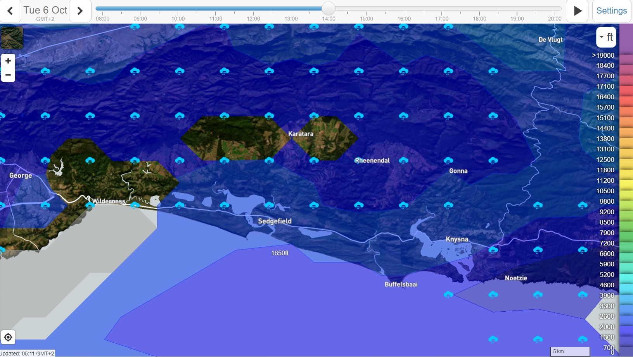Click the Tue 6 Oct date label
This screenshot has height=357, width=633.
click(x=45, y=10)
